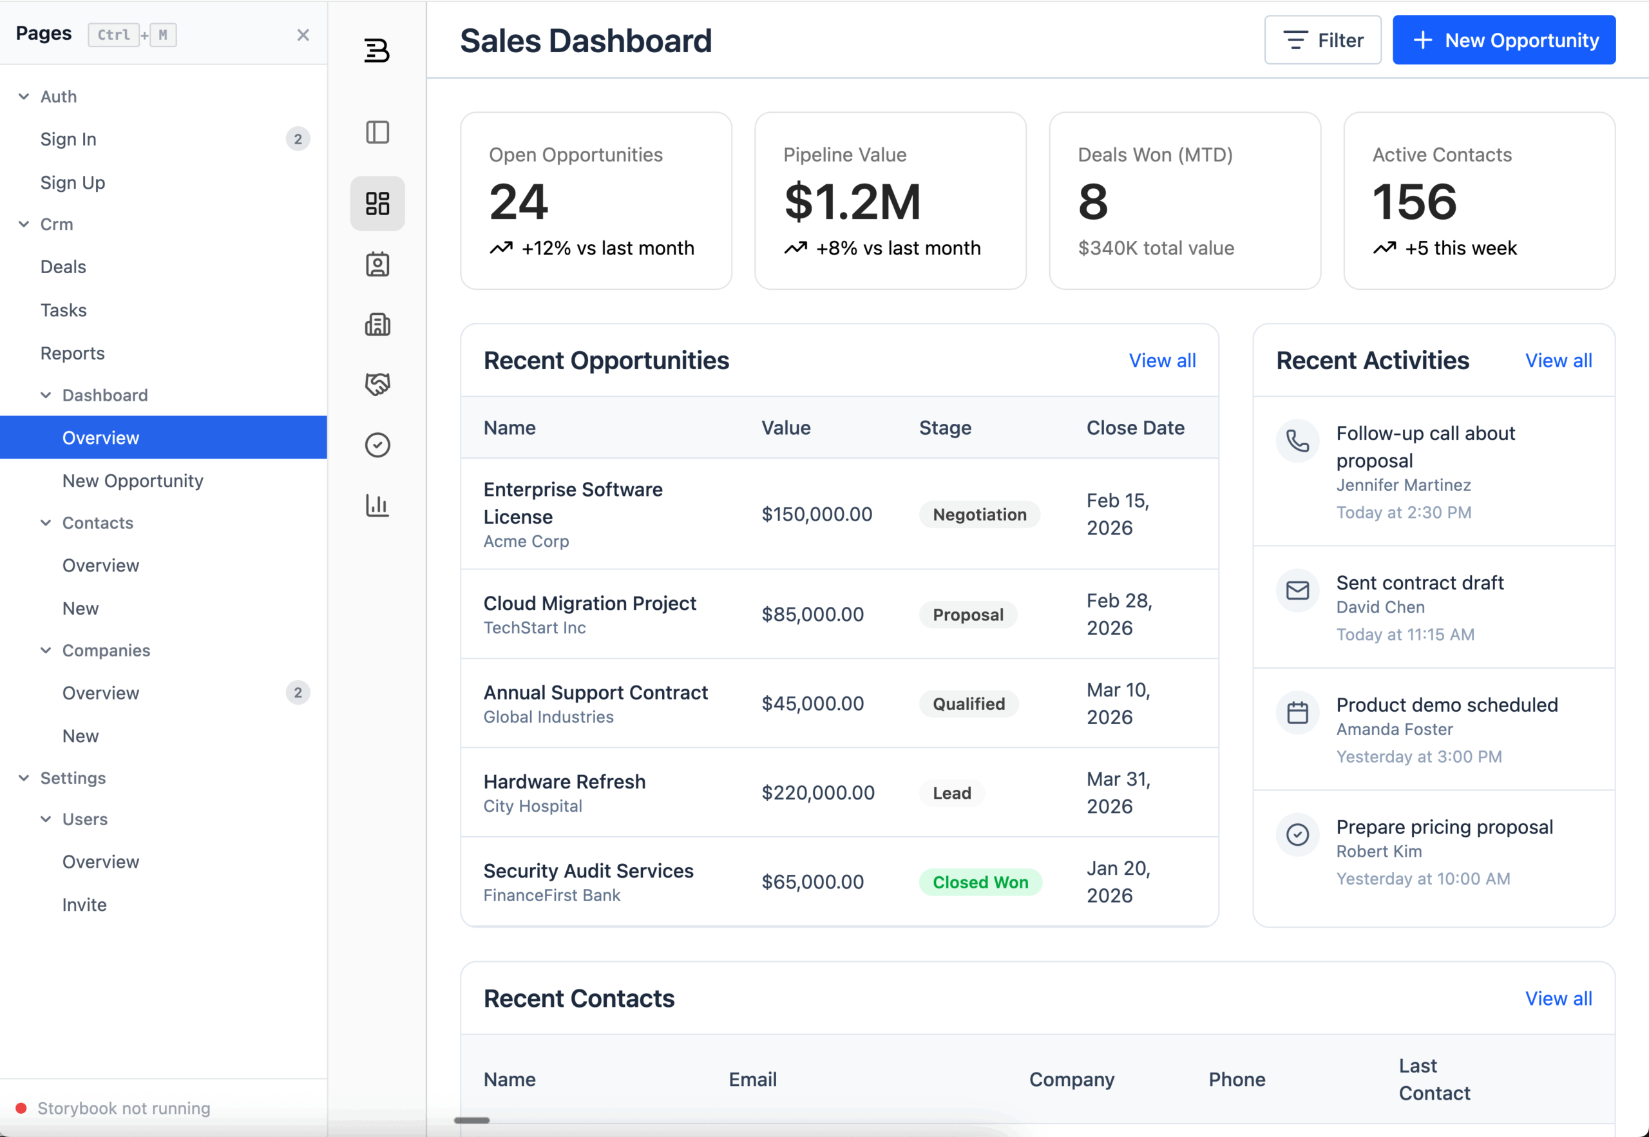Click the New Opportunity button
This screenshot has width=1649, height=1137.
tap(1503, 40)
